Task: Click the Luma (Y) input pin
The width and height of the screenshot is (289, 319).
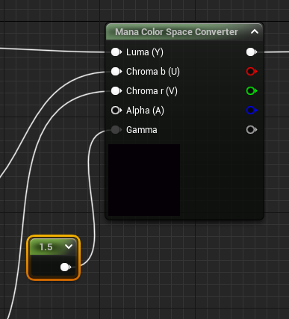Action: tap(116, 52)
